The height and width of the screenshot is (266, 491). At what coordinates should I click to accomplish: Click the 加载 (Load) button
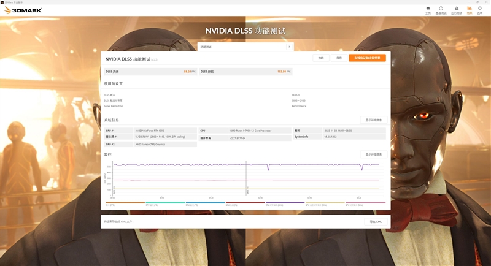coord(321,58)
